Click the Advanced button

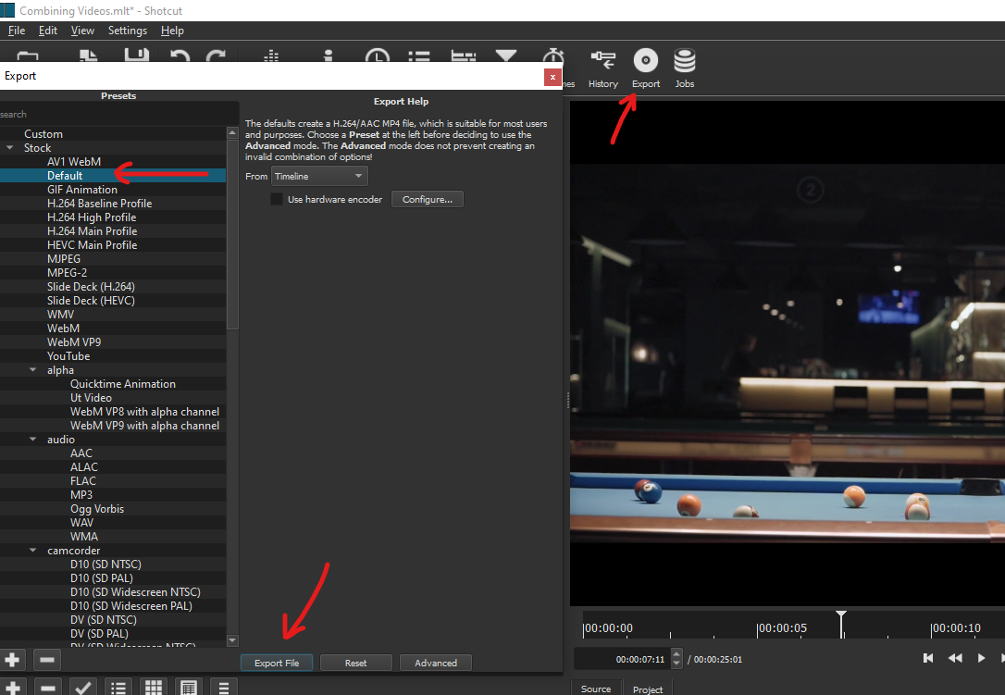[435, 663]
